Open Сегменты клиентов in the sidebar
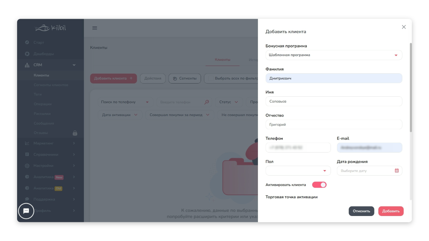This screenshot has height=241, width=429. coord(51,85)
